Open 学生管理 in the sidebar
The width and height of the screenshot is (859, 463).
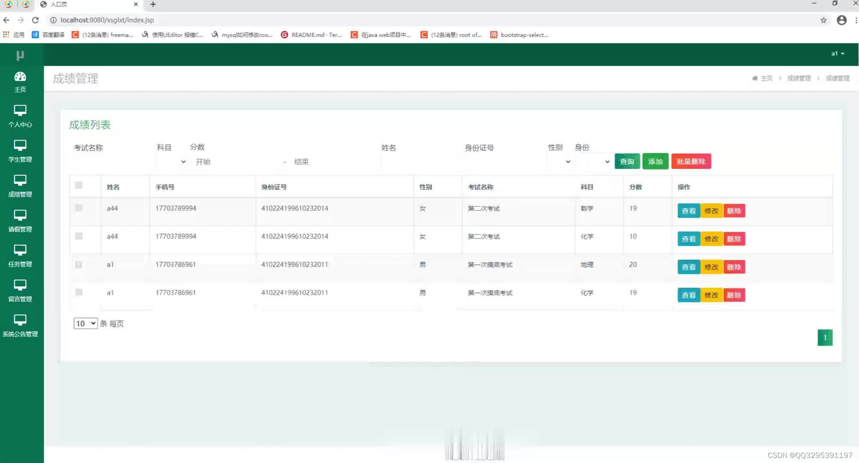click(20, 151)
